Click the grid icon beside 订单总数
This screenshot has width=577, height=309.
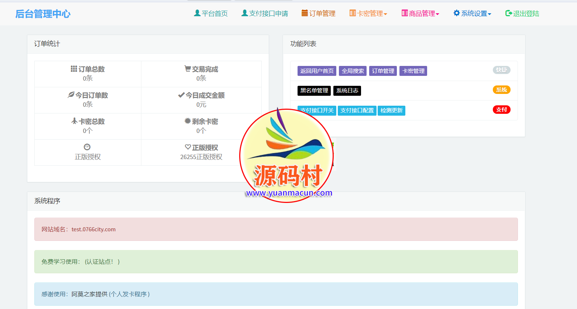click(x=74, y=69)
